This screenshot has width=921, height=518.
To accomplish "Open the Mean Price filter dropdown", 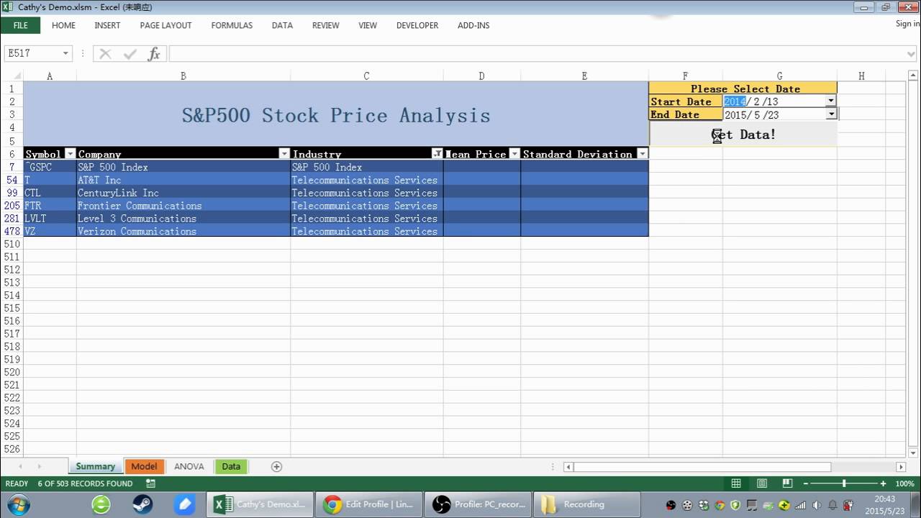I will pos(514,153).
